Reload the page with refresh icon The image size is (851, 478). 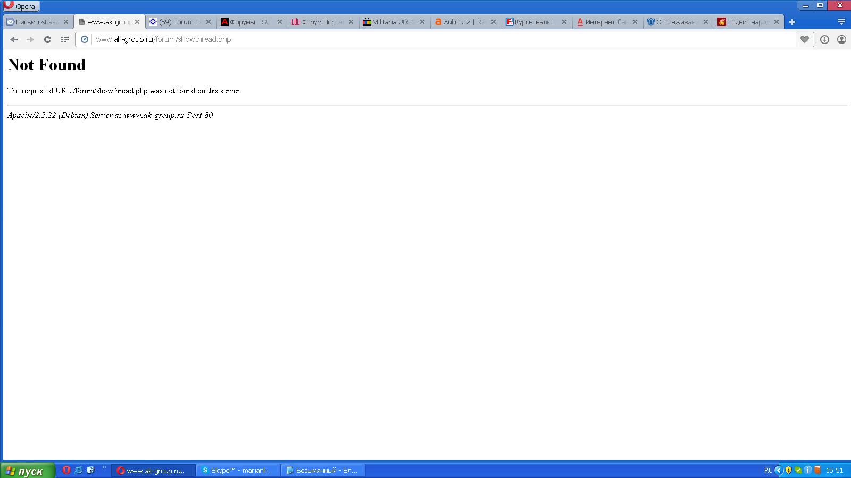[47, 39]
